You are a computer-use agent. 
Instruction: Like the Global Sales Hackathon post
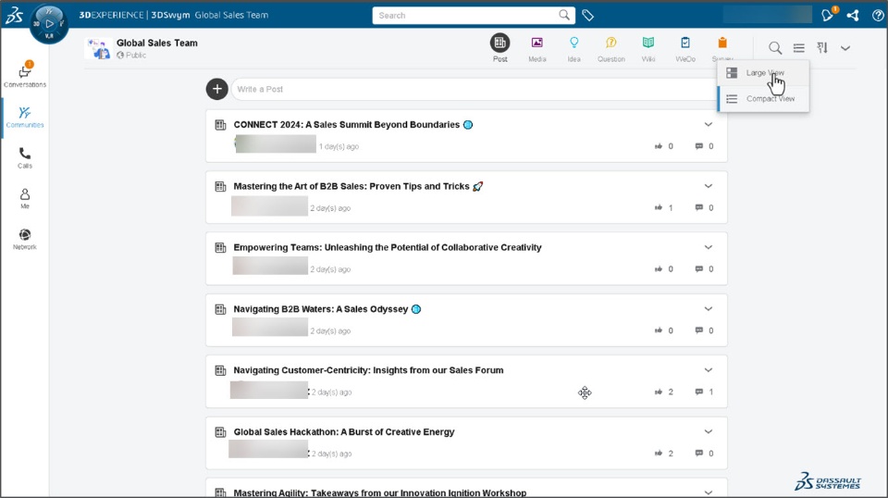click(x=659, y=454)
